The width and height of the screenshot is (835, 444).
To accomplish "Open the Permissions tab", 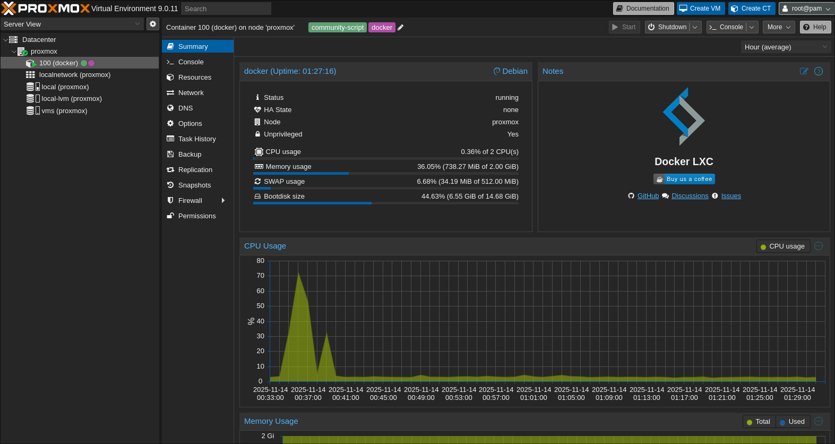I will click(x=197, y=216).
